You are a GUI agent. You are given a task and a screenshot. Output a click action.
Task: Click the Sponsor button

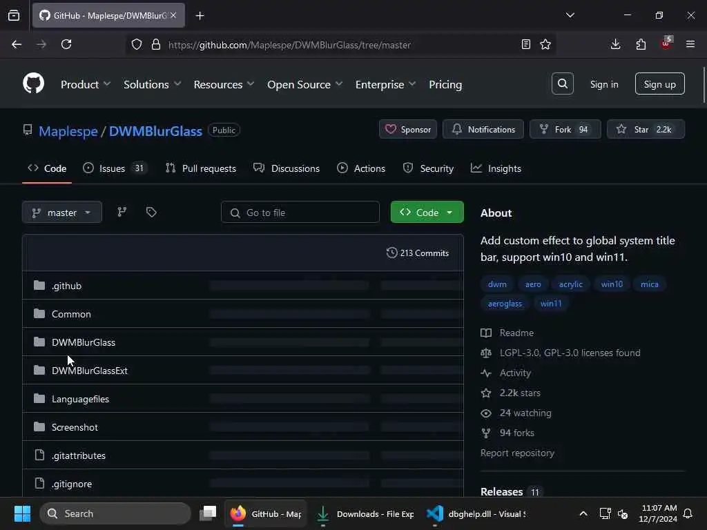(408, 129)
